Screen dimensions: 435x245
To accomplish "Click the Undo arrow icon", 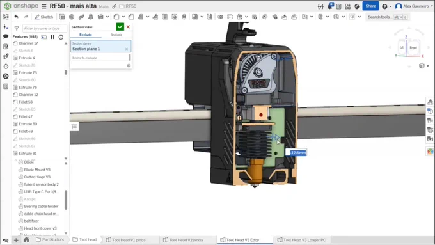I will (17, 17).
